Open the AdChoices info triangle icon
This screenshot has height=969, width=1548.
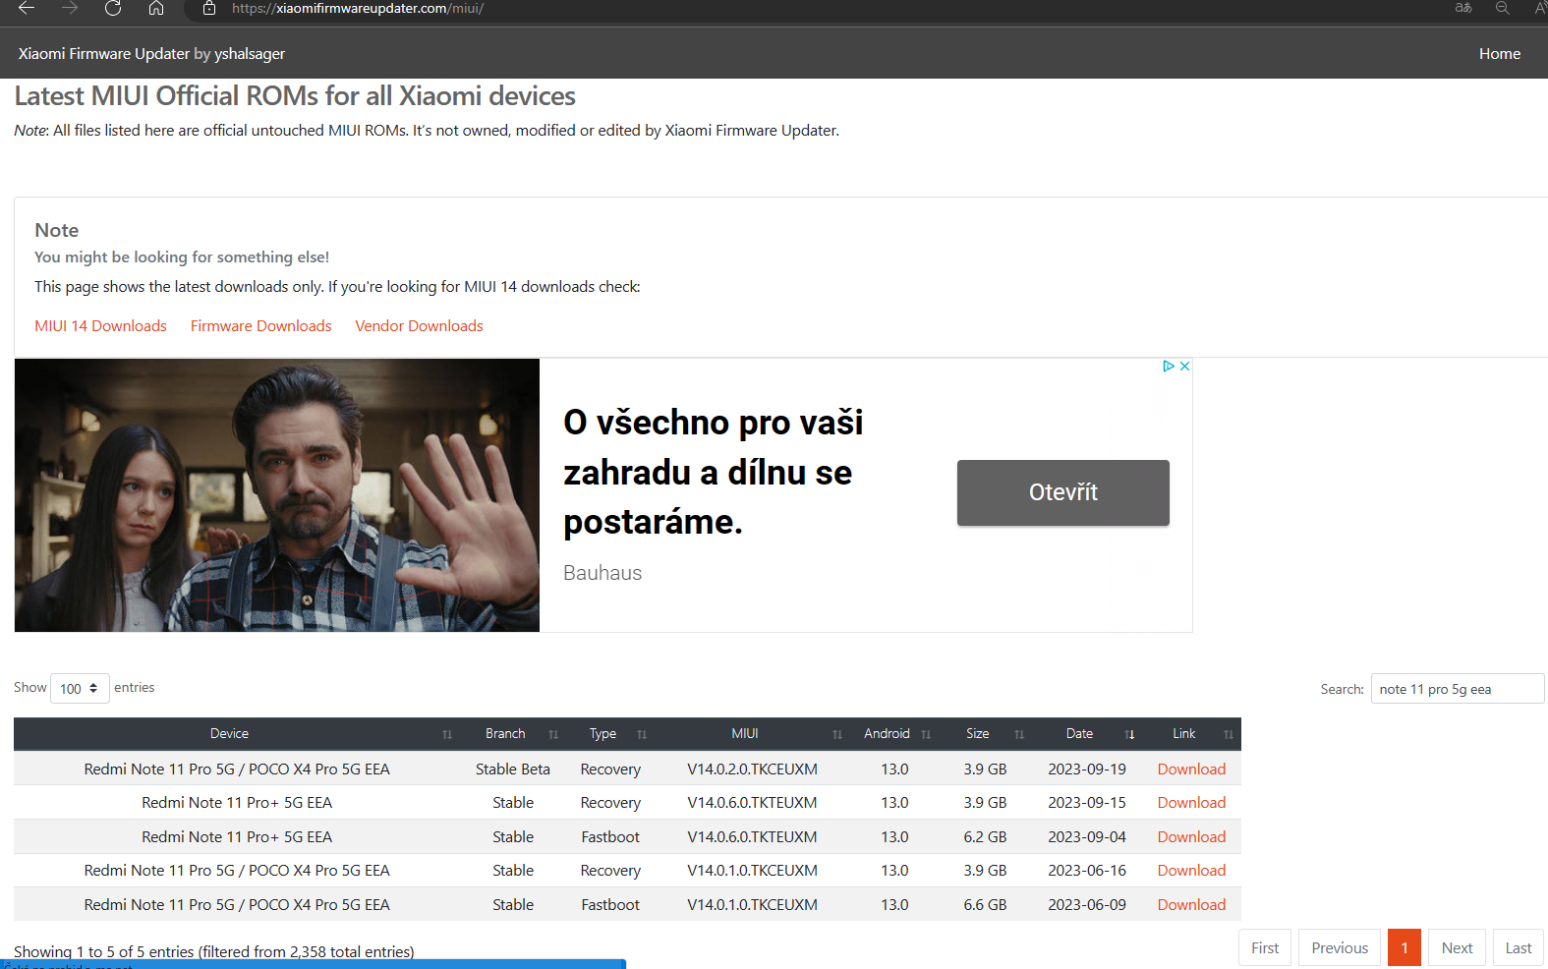click(1168, 366)
